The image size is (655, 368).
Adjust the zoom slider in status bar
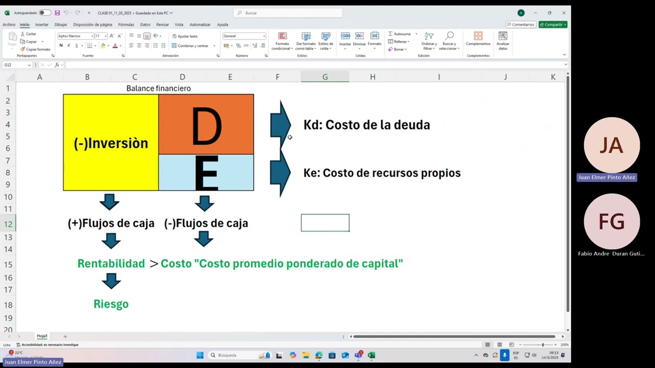pyautogui.click(x=543, y=344)
